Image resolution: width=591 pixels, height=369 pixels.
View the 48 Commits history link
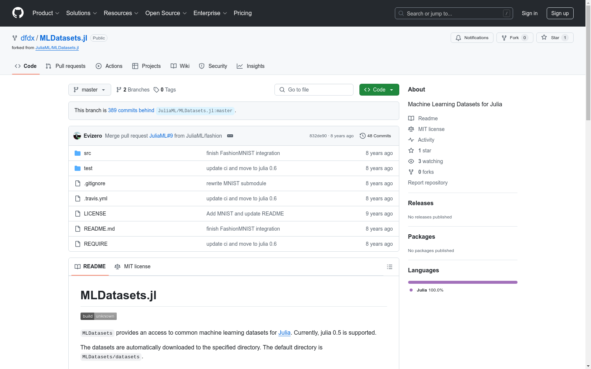[375, 136]
